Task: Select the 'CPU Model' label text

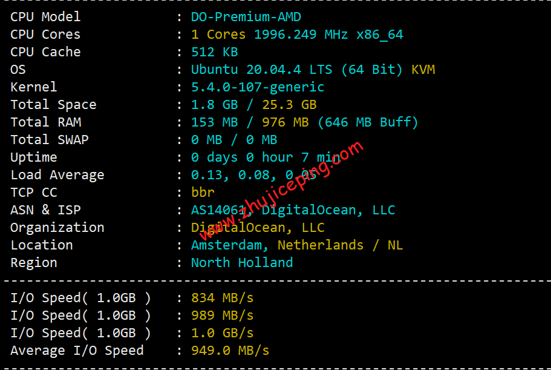Action: [x=45, y=16]
